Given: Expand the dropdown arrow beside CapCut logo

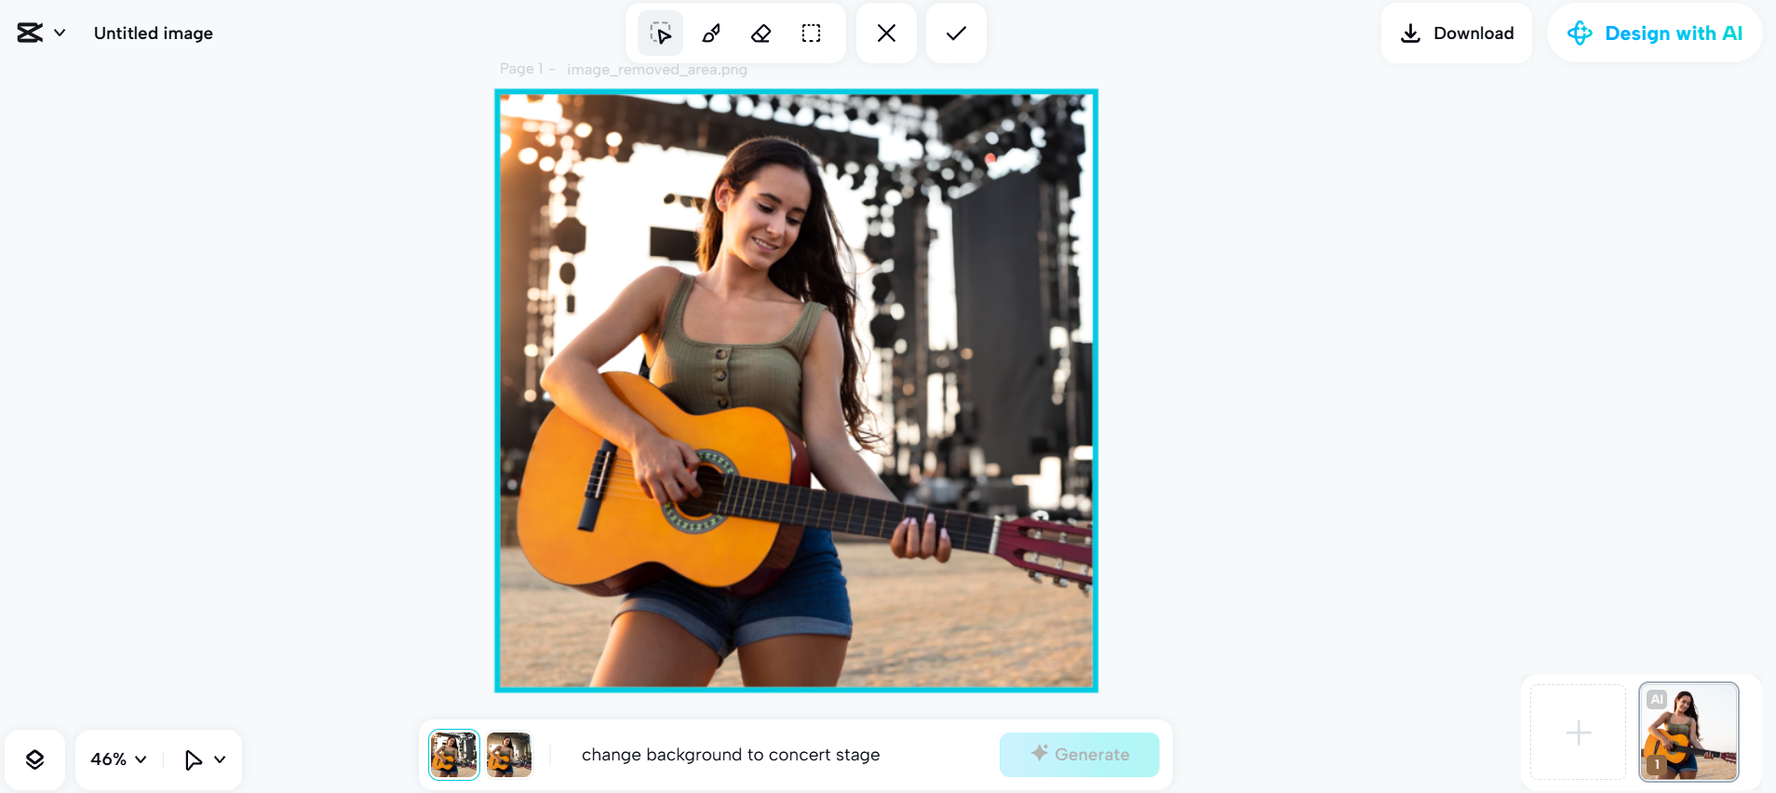Looking at the screenshot, I should coord(60,34).
